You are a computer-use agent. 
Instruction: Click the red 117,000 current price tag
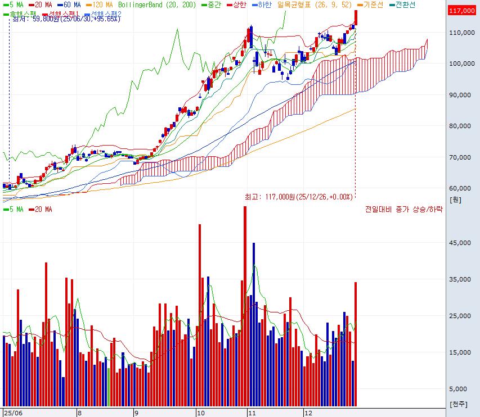[x=461, y=11]
